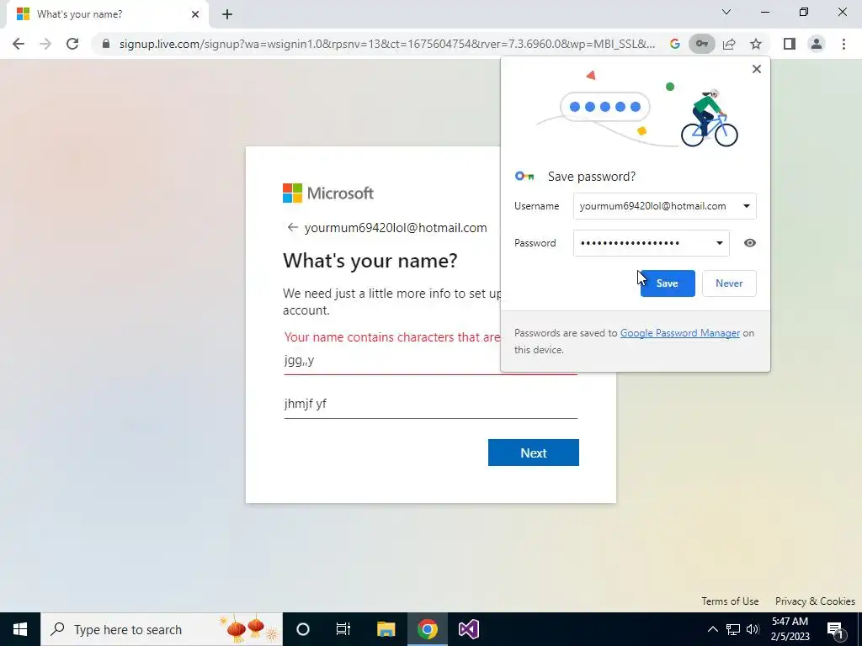The width and height of the screenshot is (862, 646).
Task: Open the tab search chevron in the title bar
Action: [x=726, y=12]
